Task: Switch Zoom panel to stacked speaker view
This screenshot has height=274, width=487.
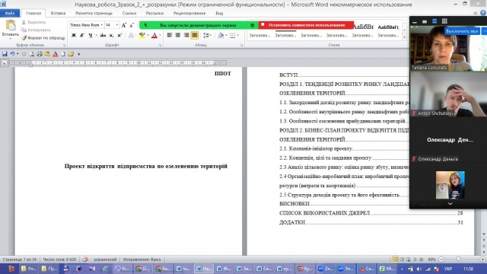Action: pyautogui.click(x=434, y=21)
